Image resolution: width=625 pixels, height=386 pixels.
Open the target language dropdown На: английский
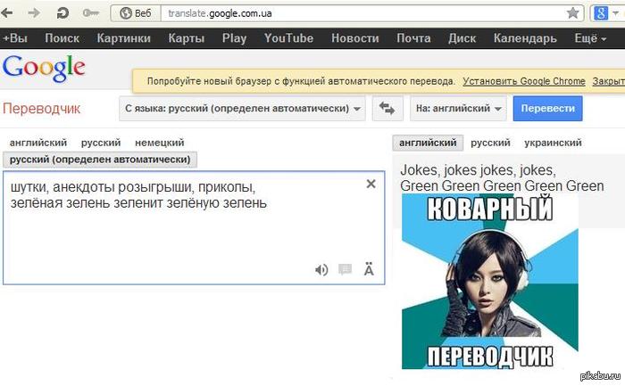point(458,108)
